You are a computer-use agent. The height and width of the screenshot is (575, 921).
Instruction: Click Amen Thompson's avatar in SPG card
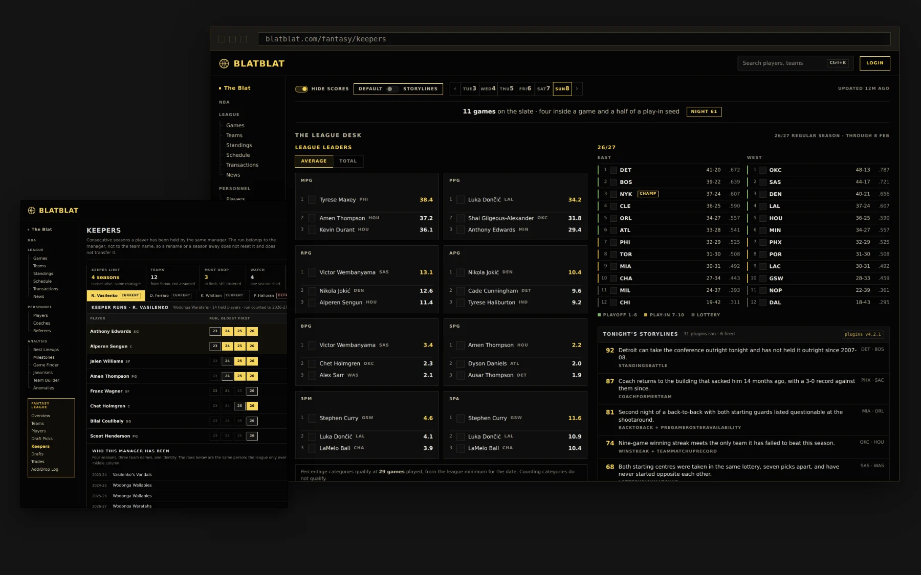461,345
